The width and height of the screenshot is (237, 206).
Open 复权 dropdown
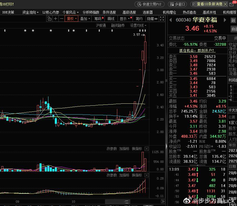tap(72, 19)
